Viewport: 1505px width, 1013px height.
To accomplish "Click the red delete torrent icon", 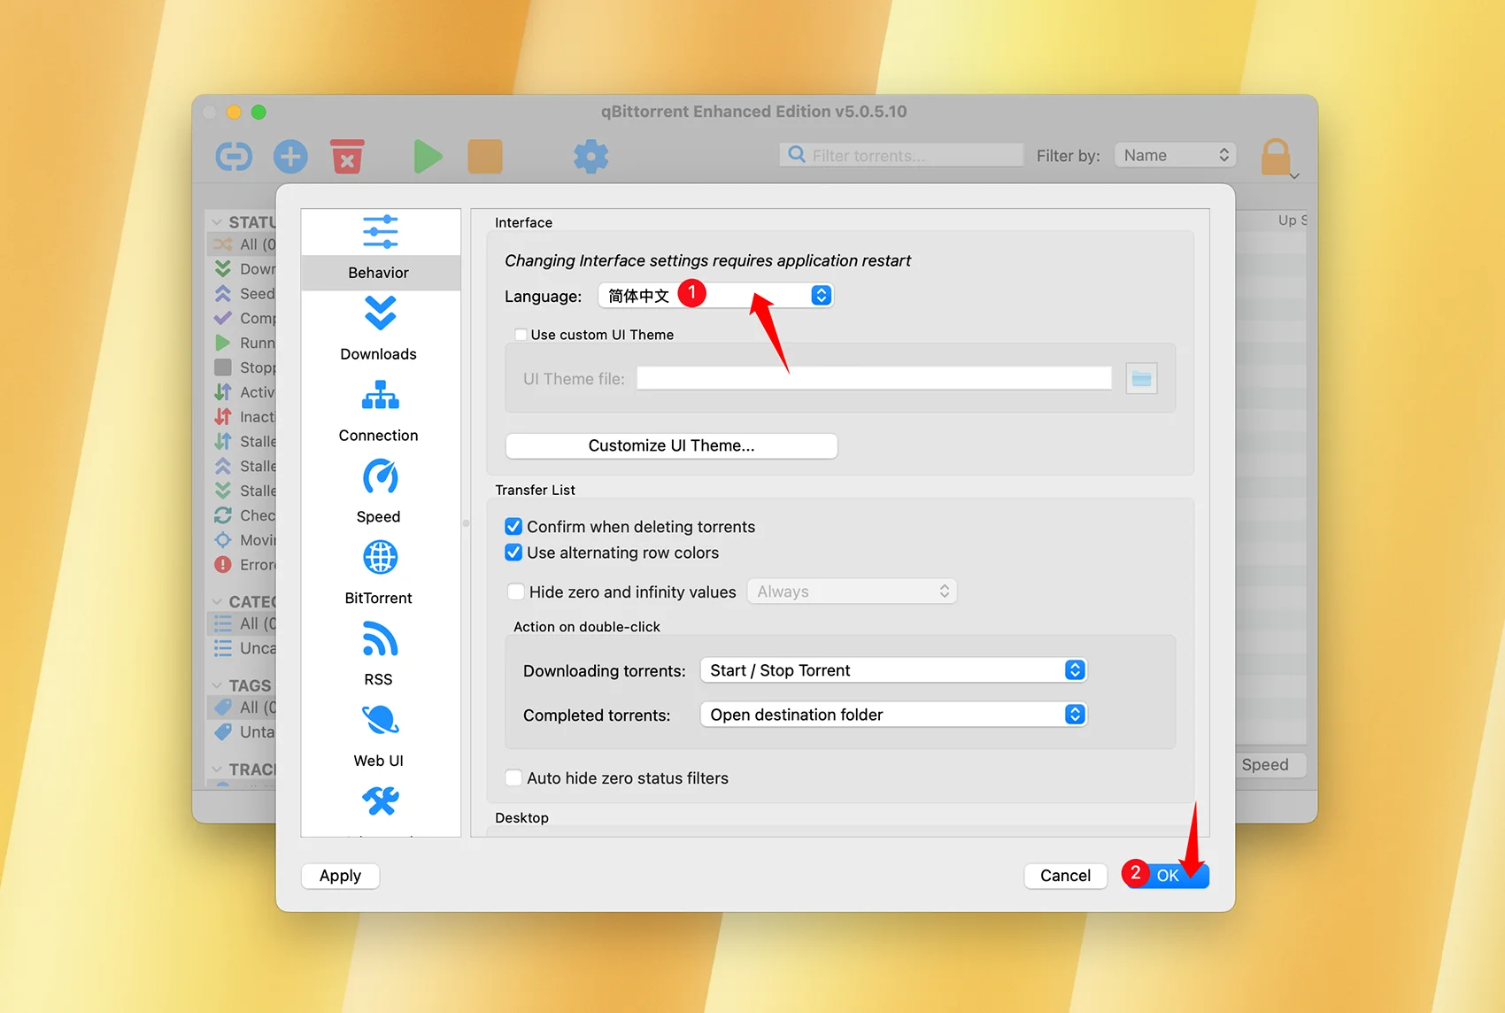I will (347, 157).
